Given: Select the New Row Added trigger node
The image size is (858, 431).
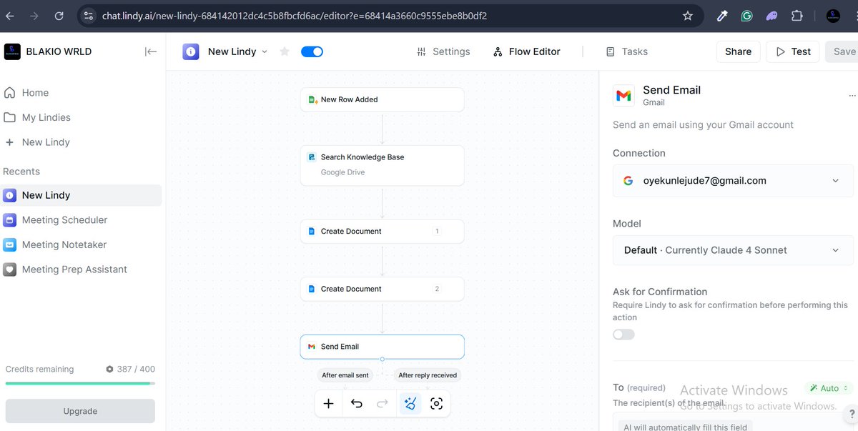Looking at the screenshot, I should click(x=382, y=100).
